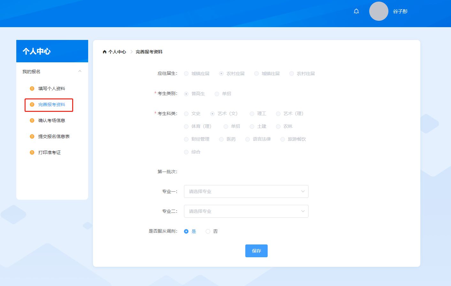Select 城镇应届 radio option

(x=197, y=73)
